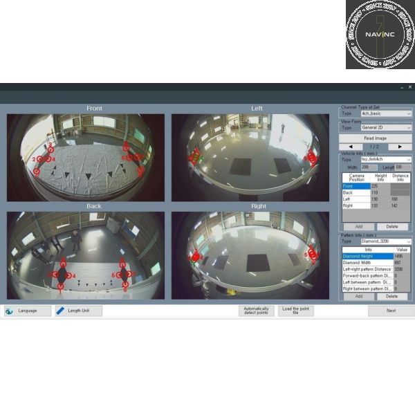Click the Next button
415x415 pixels.
click(x=391, y=311)
